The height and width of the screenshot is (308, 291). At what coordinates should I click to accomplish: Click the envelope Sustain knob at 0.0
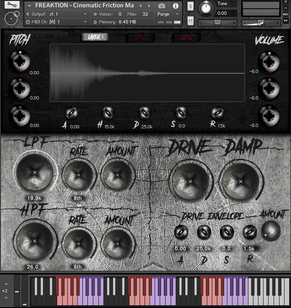tap(181, 113)
